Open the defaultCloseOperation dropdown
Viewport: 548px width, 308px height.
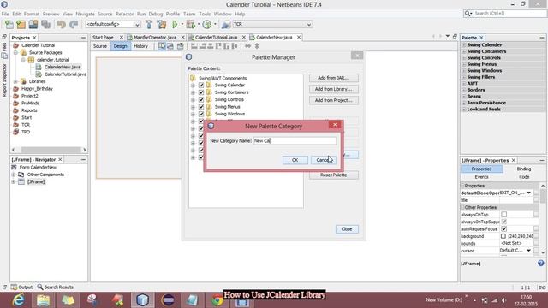pos(529,192)
